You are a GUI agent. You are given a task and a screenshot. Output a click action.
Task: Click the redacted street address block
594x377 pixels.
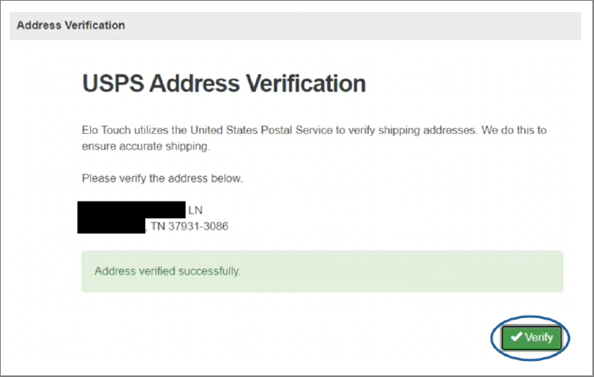[132, 210]
